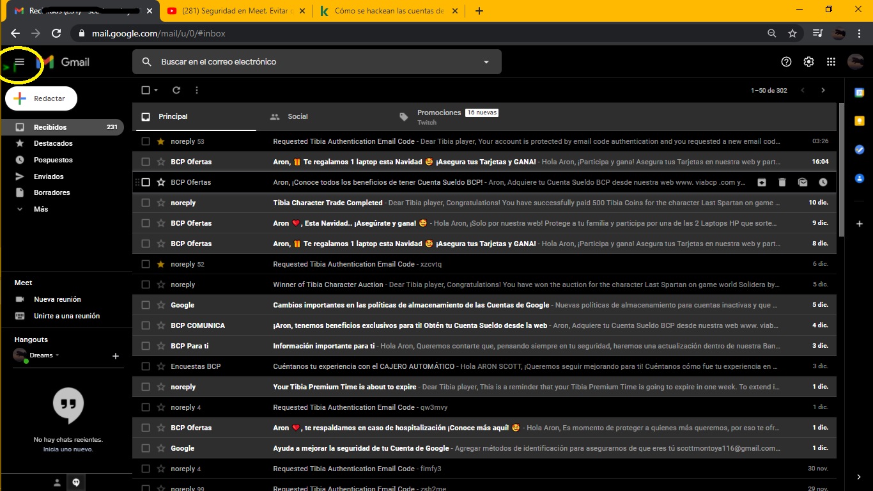Go to newer messages page arrow

(803, 90)
